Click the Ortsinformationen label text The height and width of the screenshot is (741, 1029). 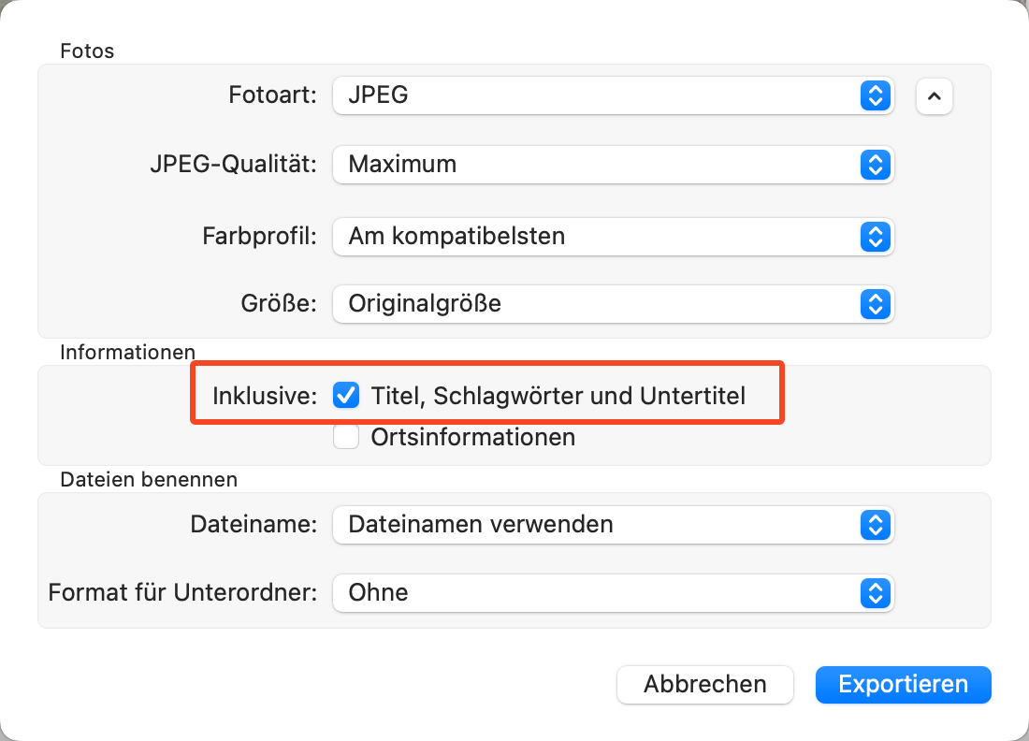[x=472, y=437]
